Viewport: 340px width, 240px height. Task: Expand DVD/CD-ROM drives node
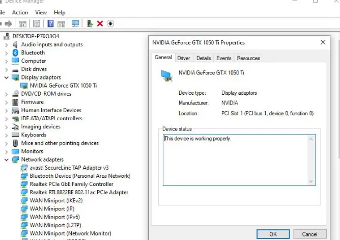tap(6, 94)
